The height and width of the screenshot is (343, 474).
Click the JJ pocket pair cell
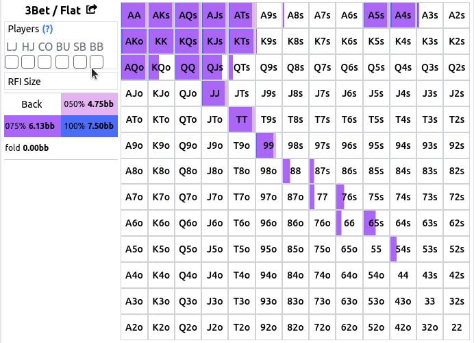click(215, 93)
